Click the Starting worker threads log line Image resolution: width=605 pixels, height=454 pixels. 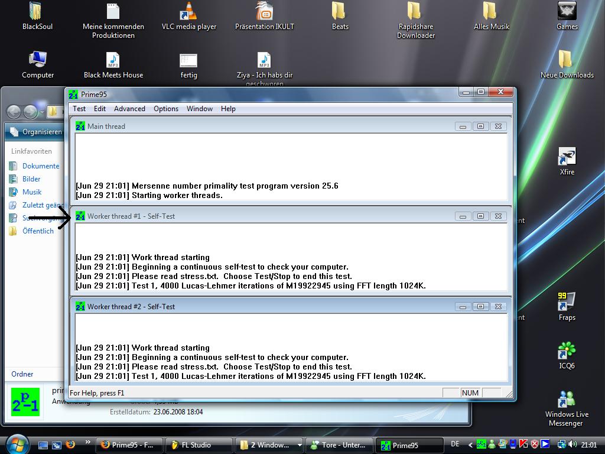point(149,195)
